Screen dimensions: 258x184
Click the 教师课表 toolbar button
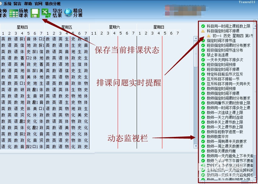point(3,13)
